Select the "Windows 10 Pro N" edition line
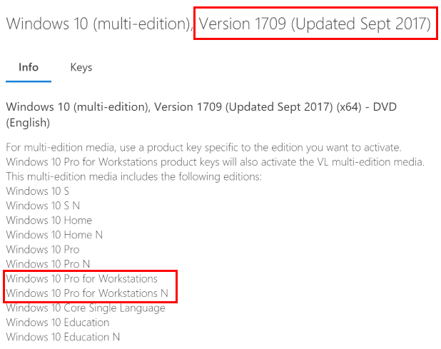Screen dimensions: 441x349 click(49, 264)
